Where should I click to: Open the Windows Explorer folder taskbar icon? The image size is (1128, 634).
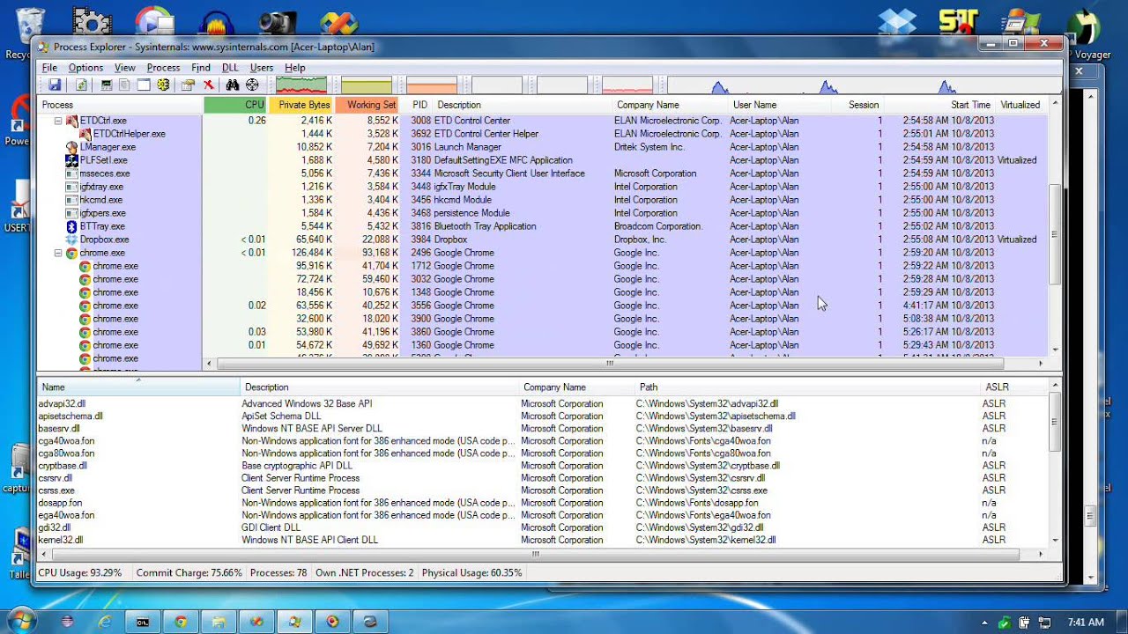pyautogui.click(x=219, y=622)
